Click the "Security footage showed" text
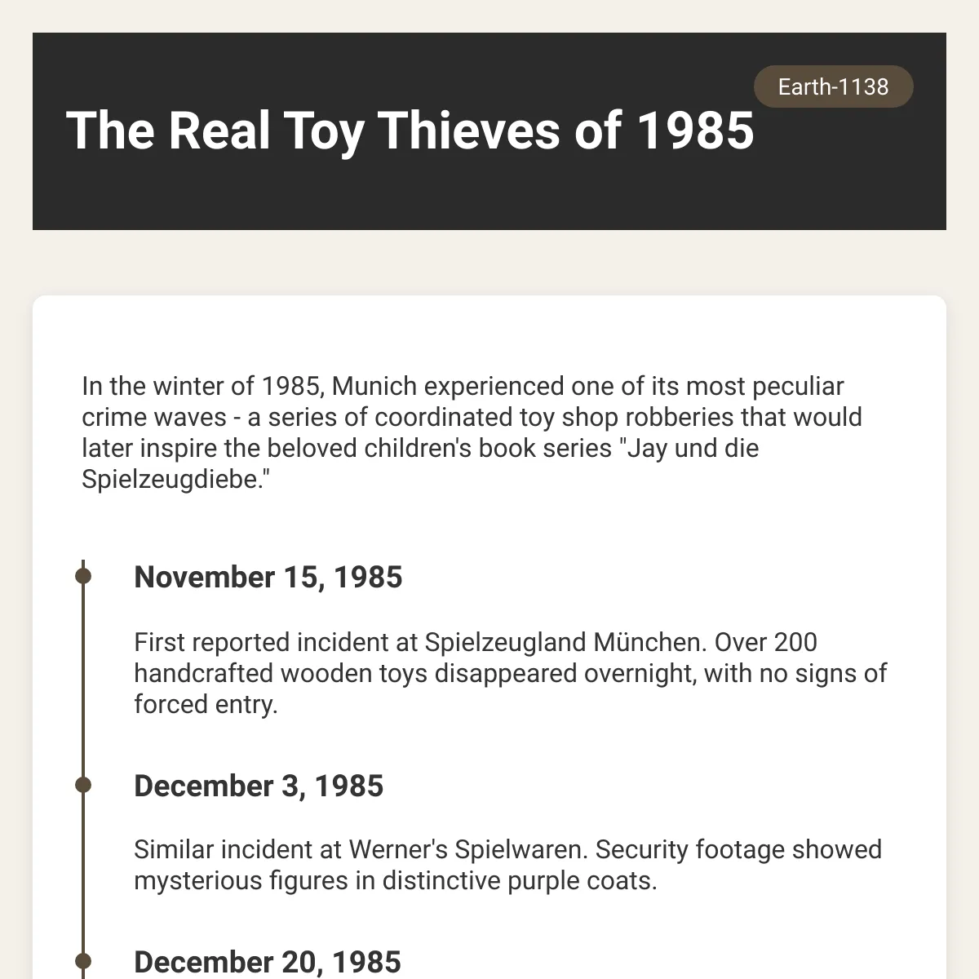The image size is (979, 979). 738,849
